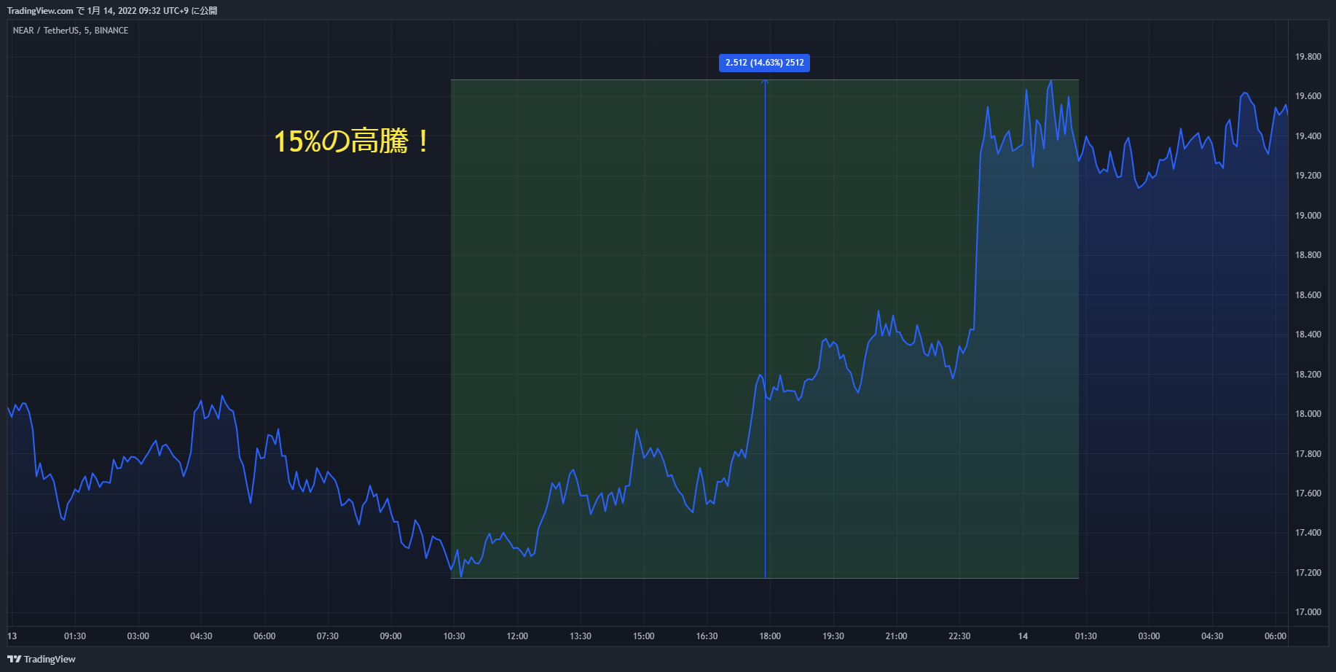
Task: Click the second 04:30 label after date 14
Action: tap(1212, 636)
